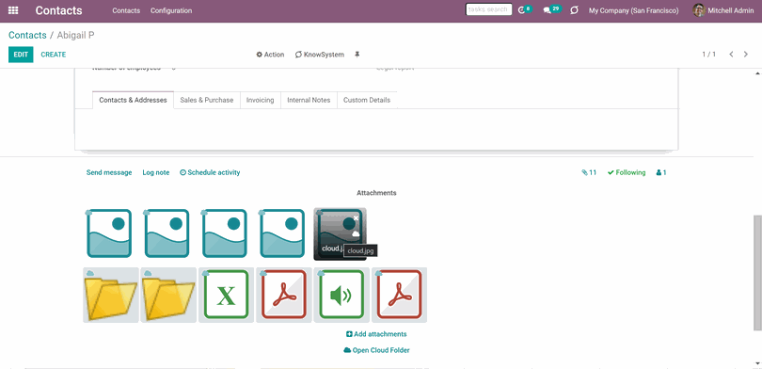Click Open Cloud Folder
This screenshot has height=369, width=762.
pyautogui.click(x=376, y=350)
